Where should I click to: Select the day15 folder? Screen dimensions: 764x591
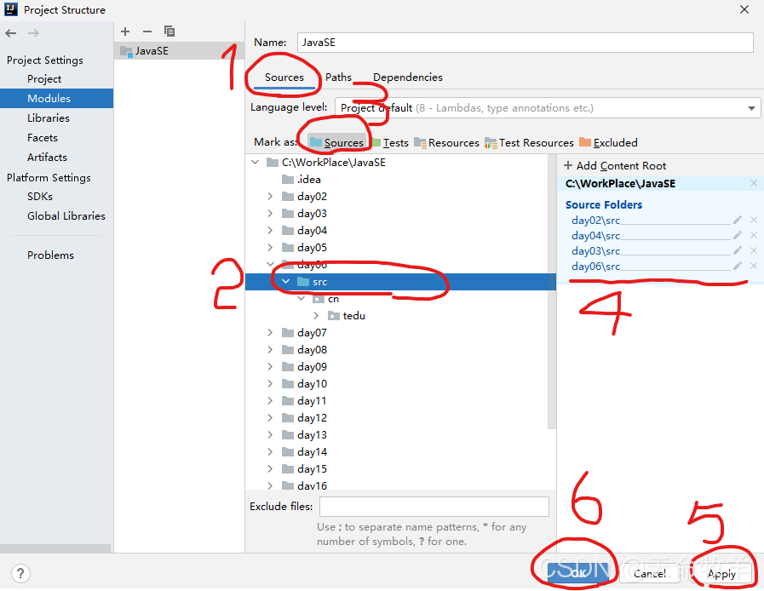pyautogui.click(x=305, y=469)
